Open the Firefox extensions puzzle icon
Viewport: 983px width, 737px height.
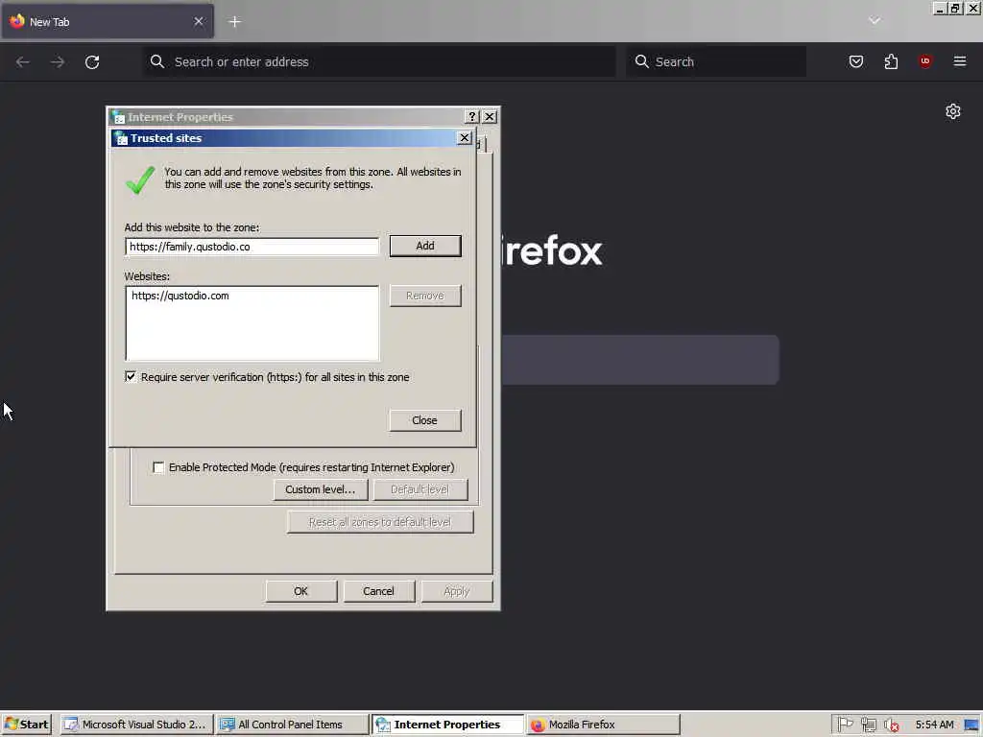[x=891, y=61]
